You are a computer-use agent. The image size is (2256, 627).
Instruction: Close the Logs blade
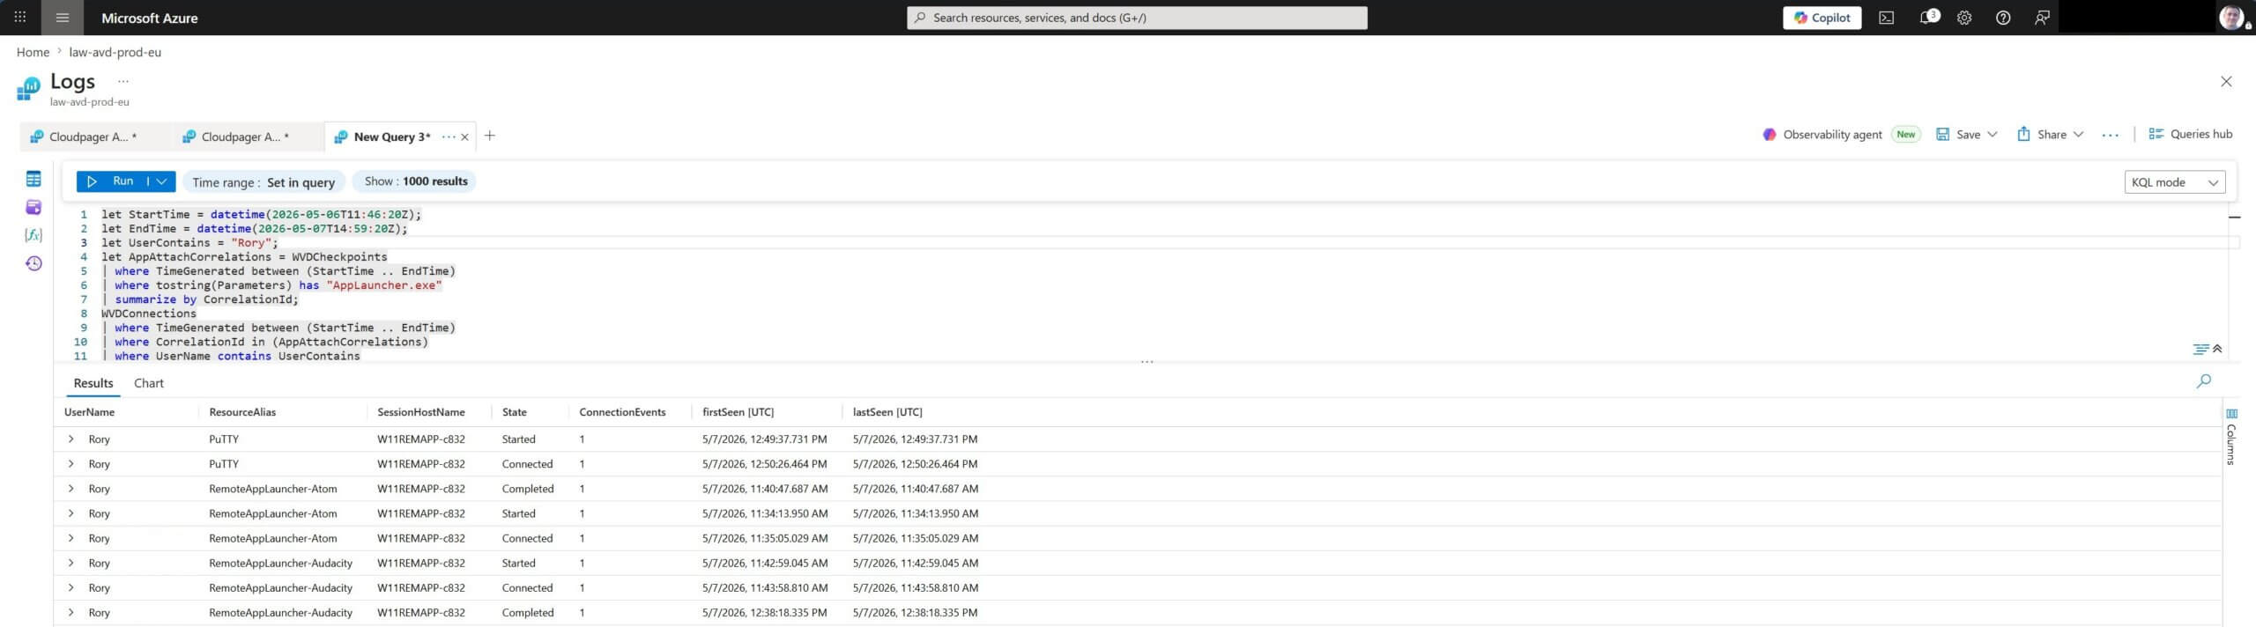(2226, 81)
